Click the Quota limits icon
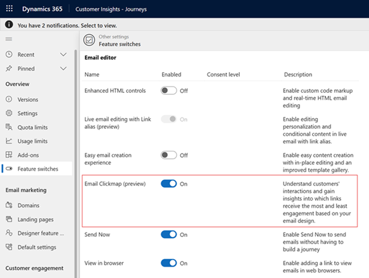 pos(9,127)
